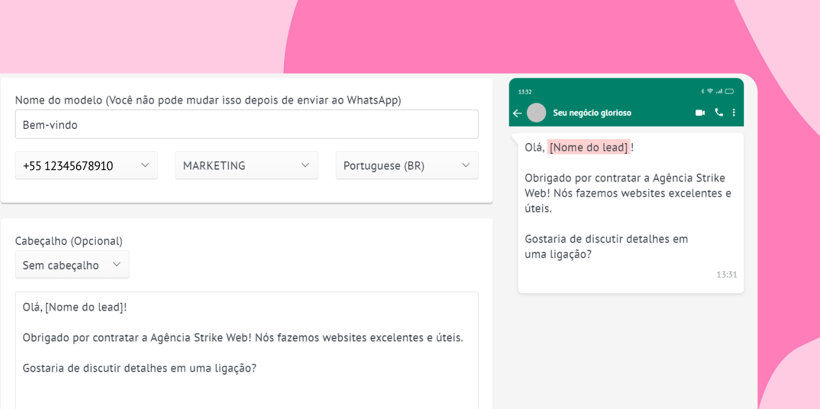Image resolution: width=820 pixels, height=409 pixels.
Task: Open the +55 12345678910 phone number dropdown
Action: pos(86,165)
